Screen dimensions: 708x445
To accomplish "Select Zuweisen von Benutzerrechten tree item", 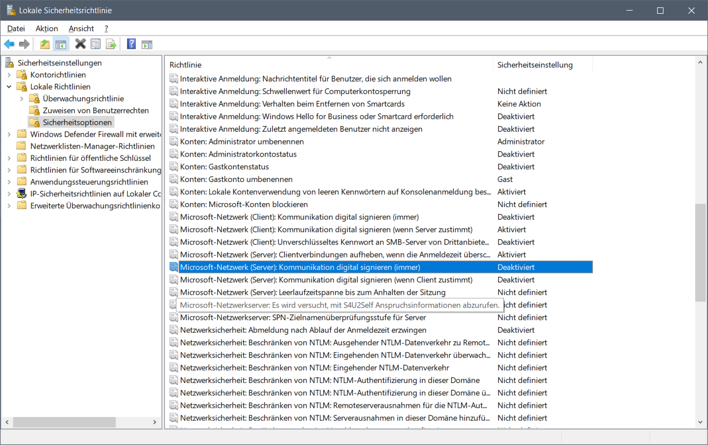I will coord(95,111).
